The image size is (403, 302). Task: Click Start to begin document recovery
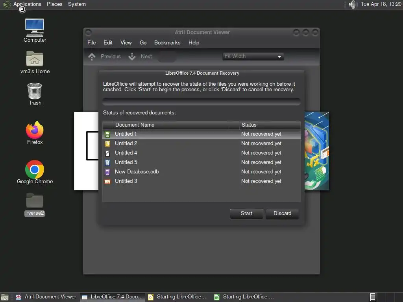point(246,214)
